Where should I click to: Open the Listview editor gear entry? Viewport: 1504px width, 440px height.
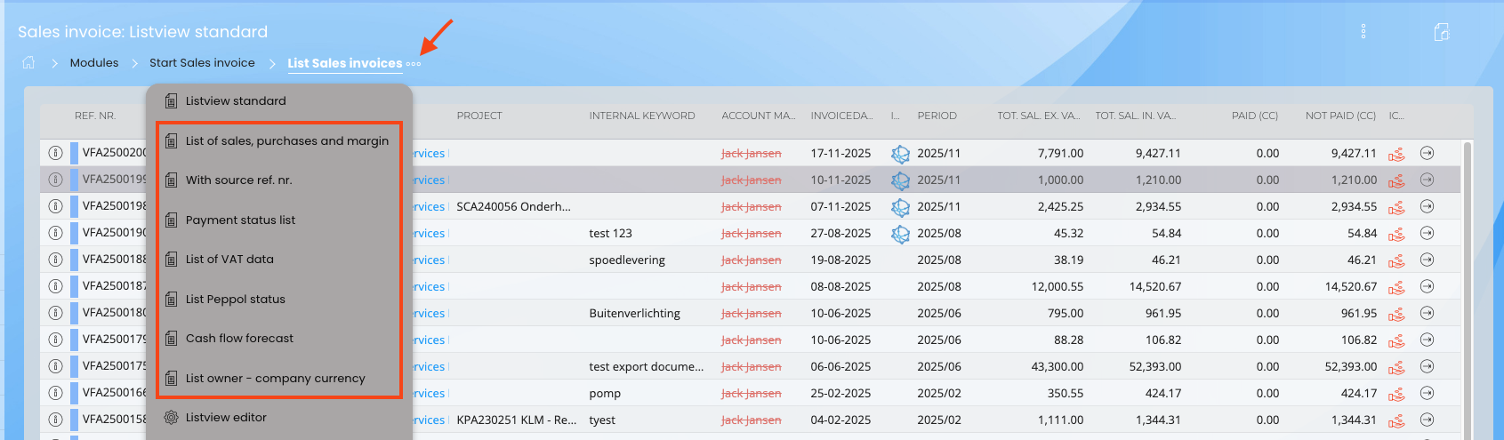[x=226, y=417]
